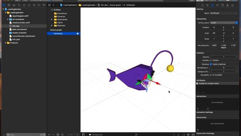The width and height of the screenshot is (241, 136).
Task: Select LaunchScreen.storyboard in the navigator
Action: 23,36
